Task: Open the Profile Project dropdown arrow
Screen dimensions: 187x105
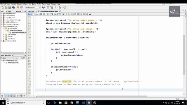Action: coord(67,7)
